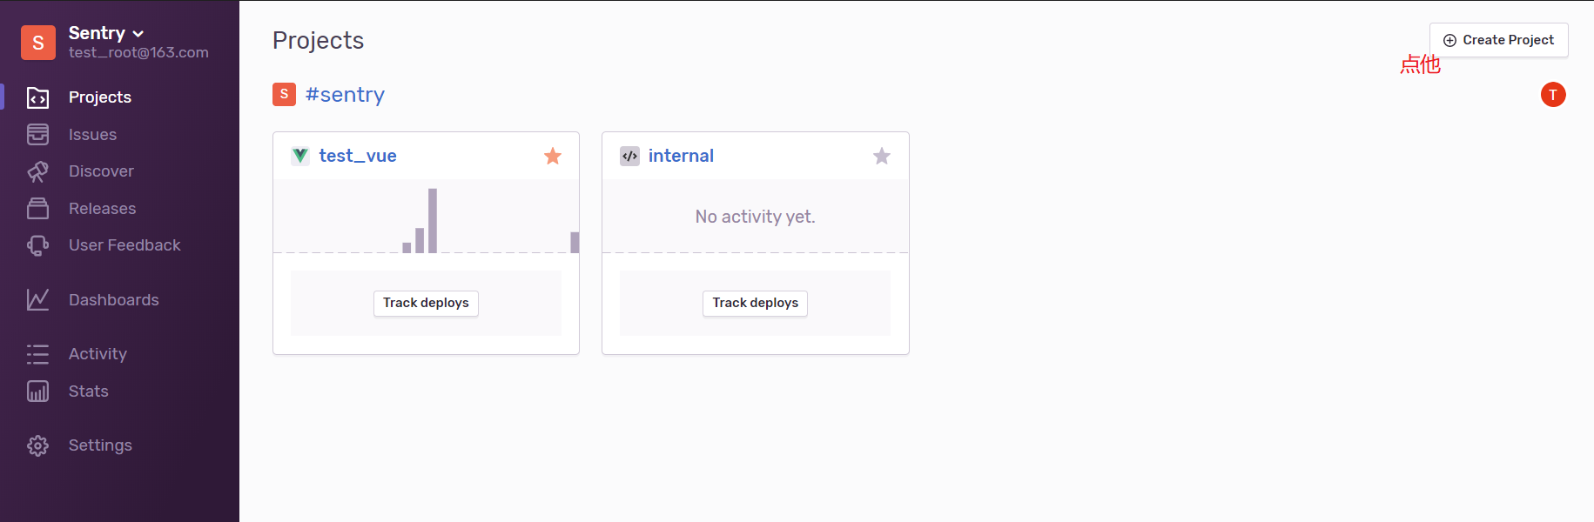The height and width of the screenshot is (522, 1594).
Task: Click the Releases box icon
Action: [37, 208]
